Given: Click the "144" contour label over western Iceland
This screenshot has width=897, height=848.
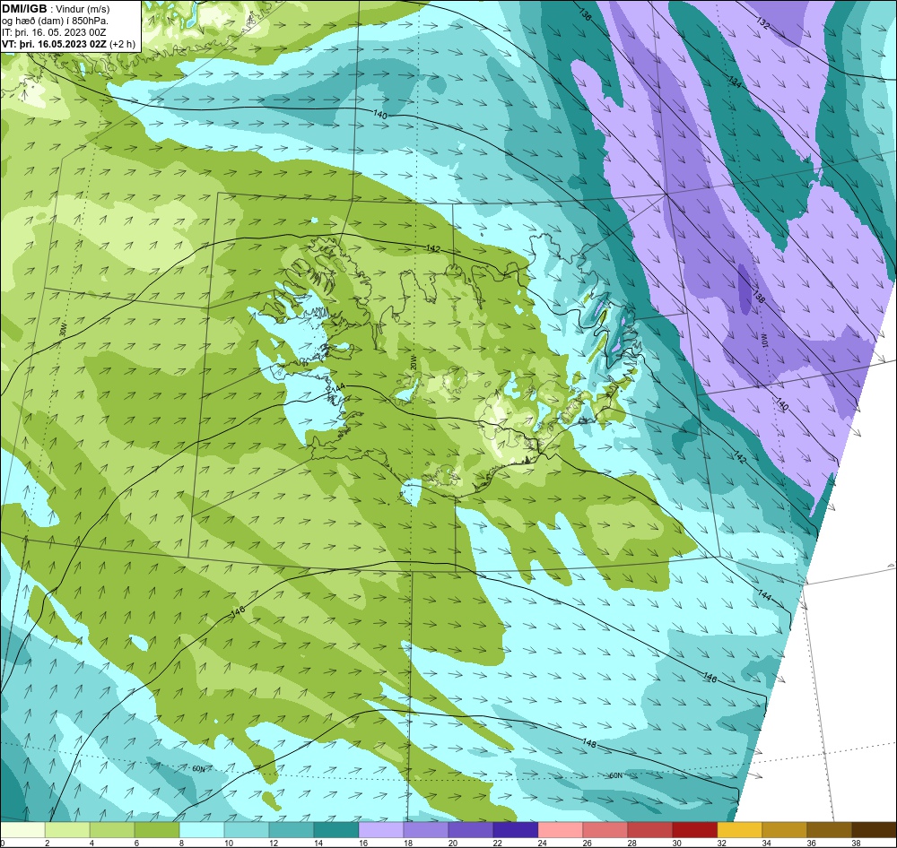Looking at the screenshot, I should tap(338, 387).
